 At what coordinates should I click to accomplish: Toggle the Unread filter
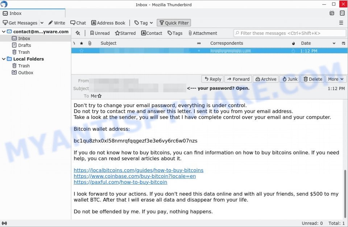pyautogui.click(x=99, y=33)
